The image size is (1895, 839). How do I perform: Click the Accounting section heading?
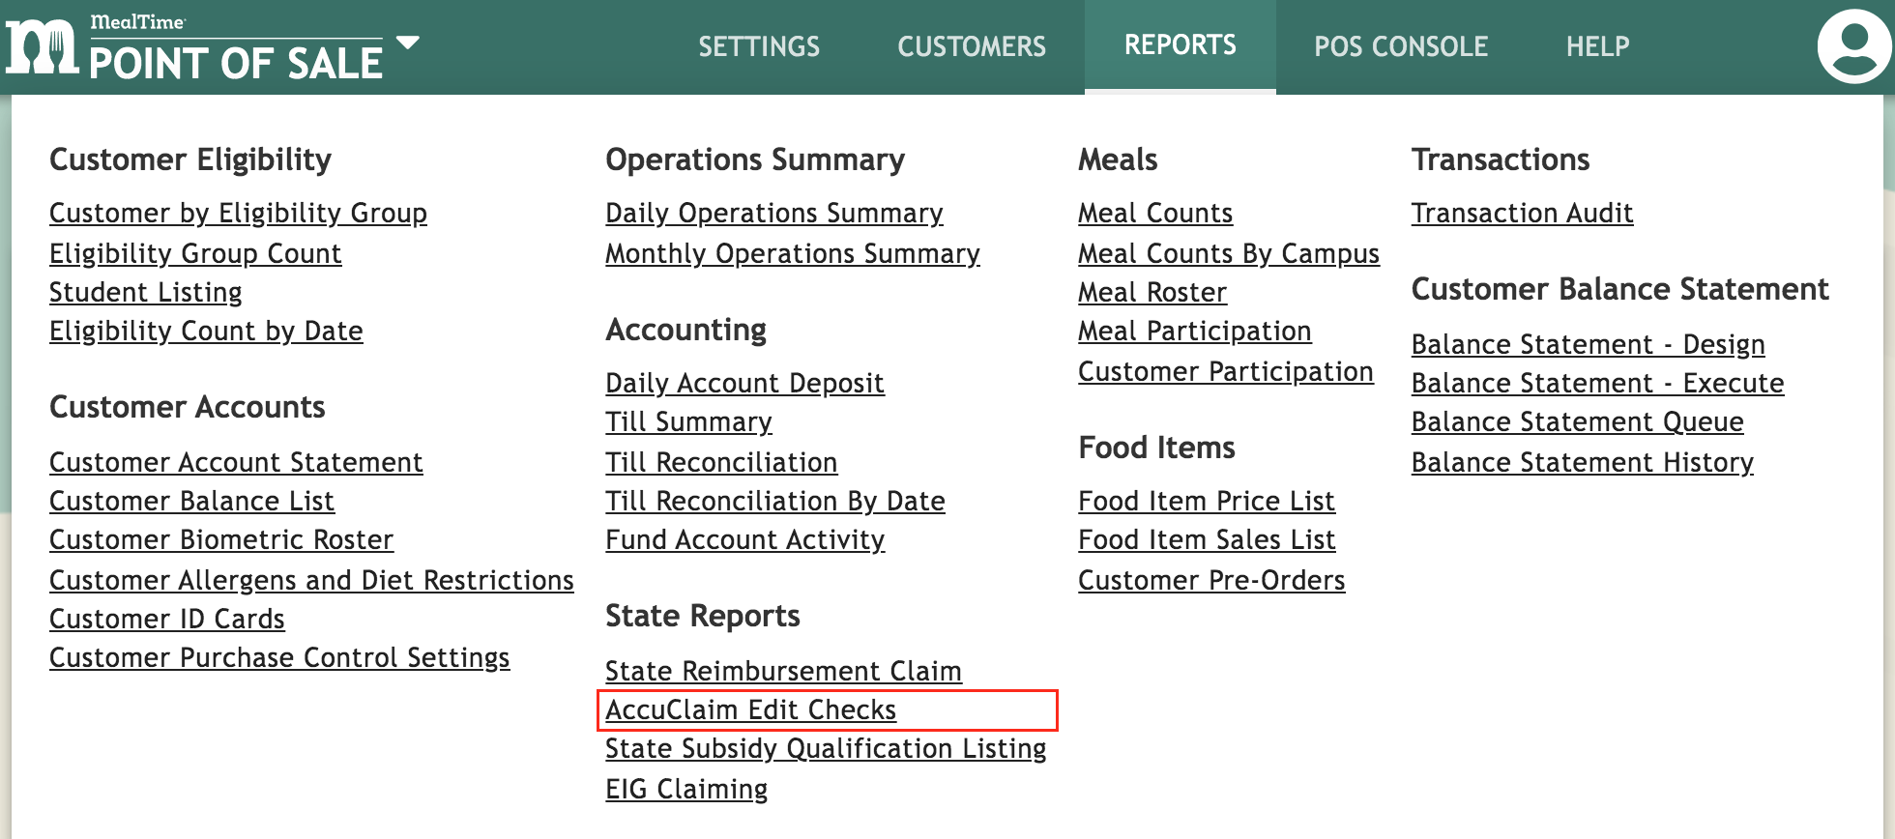(x=685, y=330)
